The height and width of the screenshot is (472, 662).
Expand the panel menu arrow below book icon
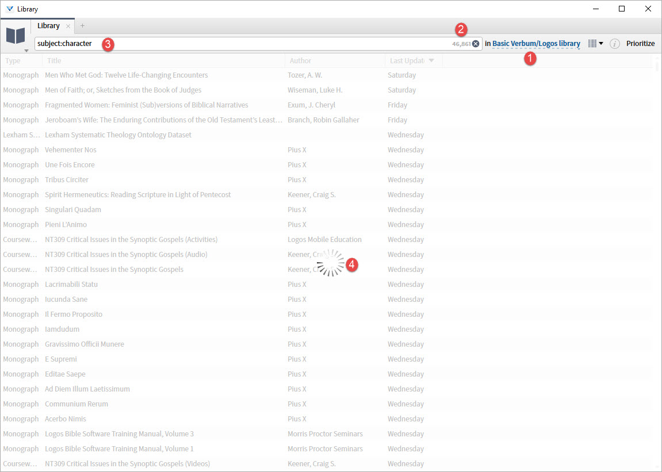click(x=26, y=51)
